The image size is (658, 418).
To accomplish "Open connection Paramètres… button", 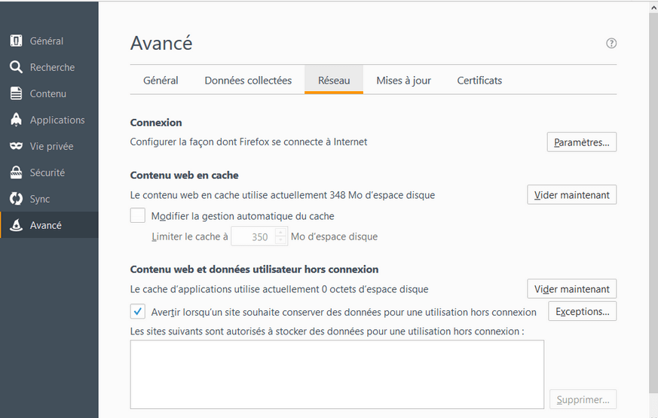I will tap(582, 142).
